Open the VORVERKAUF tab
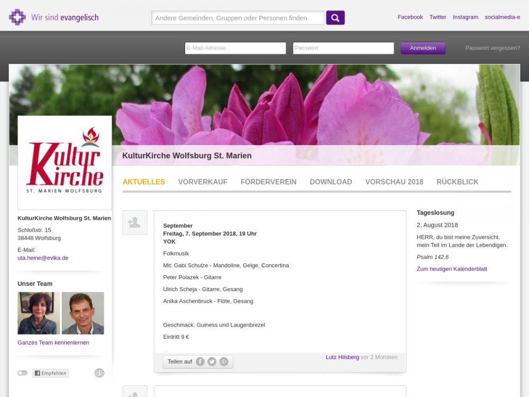This screenshot has width=529, height=397. 203,182
